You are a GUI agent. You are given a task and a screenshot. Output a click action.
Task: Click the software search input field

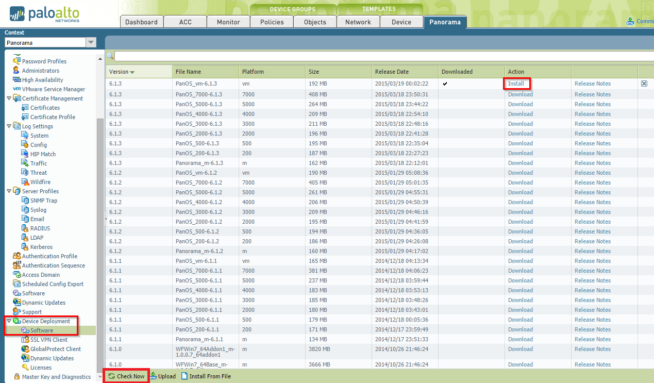[x=381, y=56]
